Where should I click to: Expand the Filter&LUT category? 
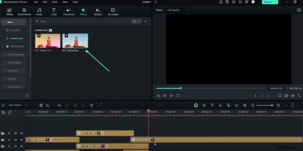[x=13, y=71]
